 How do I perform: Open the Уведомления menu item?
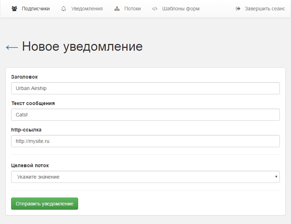[87, 9]
